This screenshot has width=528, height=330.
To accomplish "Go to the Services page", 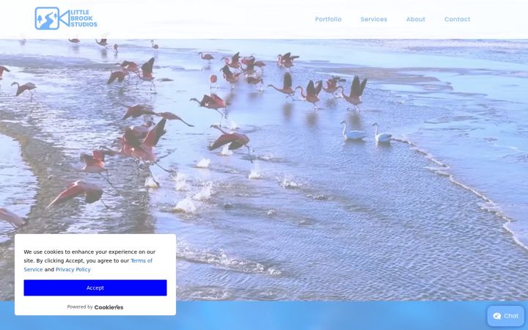I will tap(374, 19).
